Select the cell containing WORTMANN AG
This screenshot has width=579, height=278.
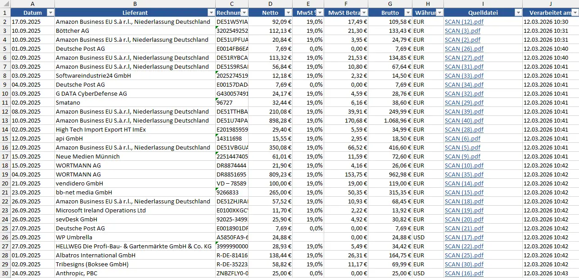tap(77, 165)
